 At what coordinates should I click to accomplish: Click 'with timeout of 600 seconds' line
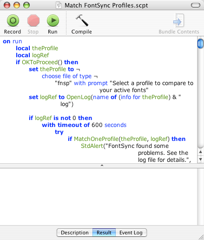(84, 125)
